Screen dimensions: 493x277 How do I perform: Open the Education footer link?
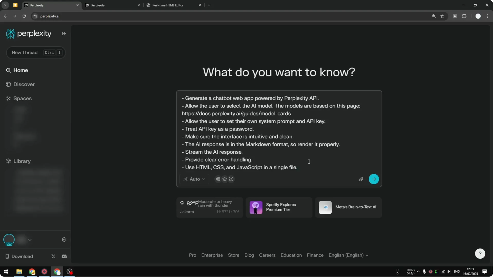point(291,255)
